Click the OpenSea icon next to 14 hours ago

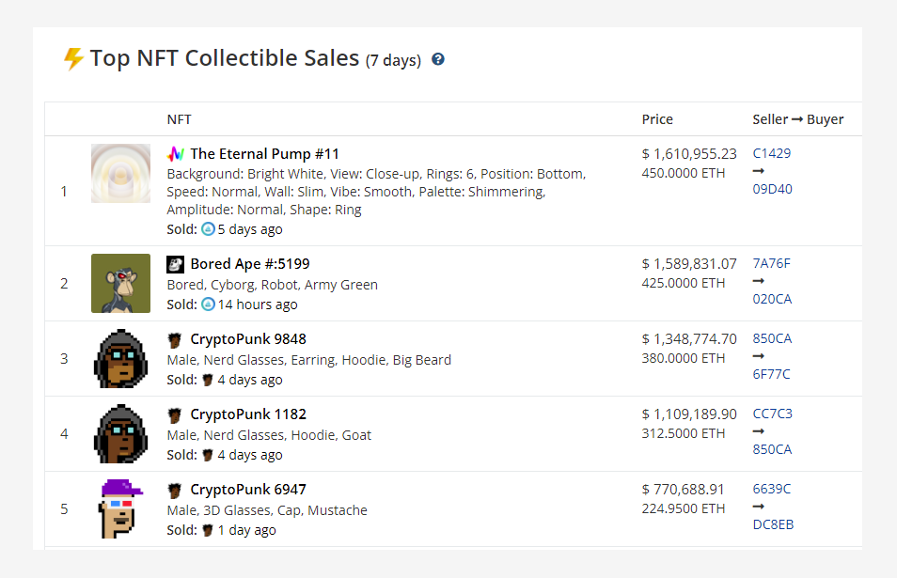(208, 305)
